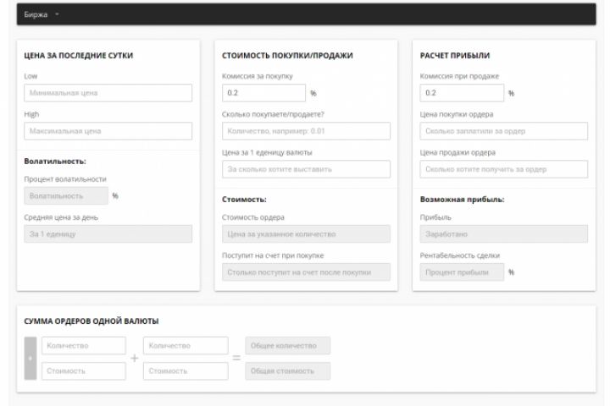Click the Стоимость: section label

coord(244,200)
